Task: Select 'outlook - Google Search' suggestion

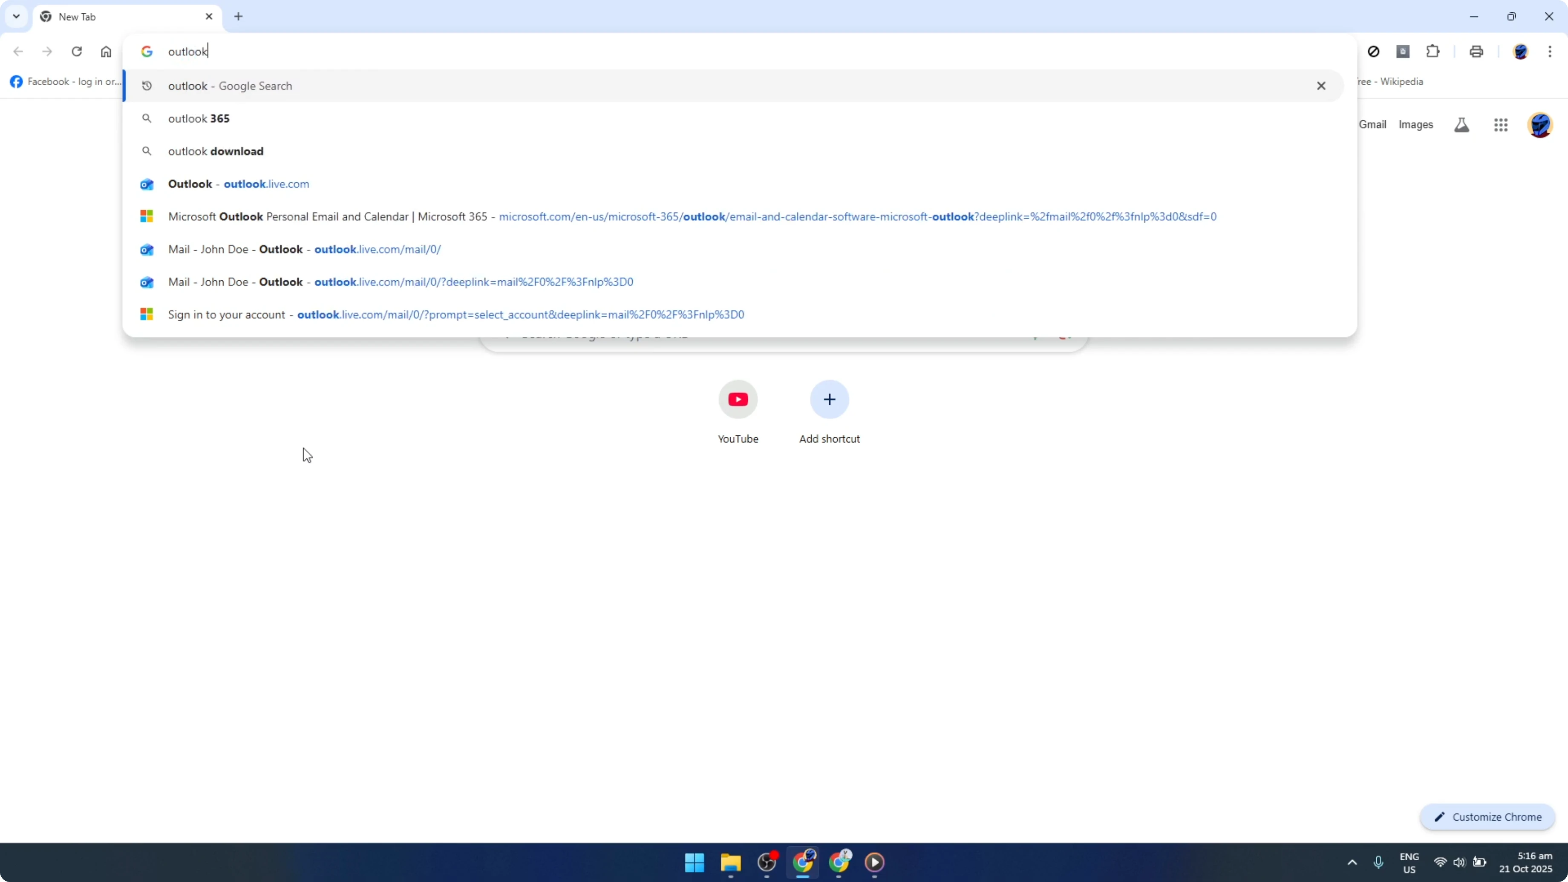Action: coord(733,86)
